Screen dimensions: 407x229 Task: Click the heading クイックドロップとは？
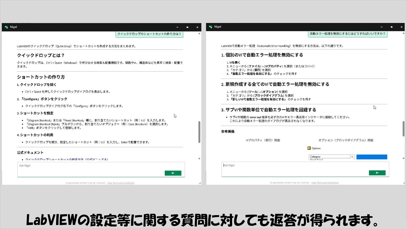pyautogui.click(x=41, y=55)
